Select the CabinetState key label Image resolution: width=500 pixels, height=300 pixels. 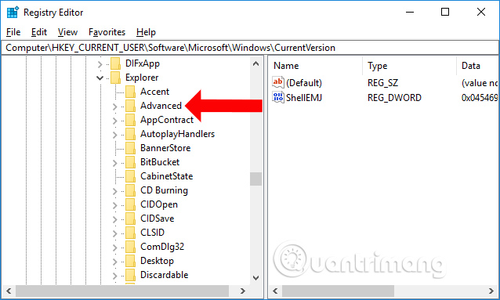pyautogui.click(x=166, y=176)
